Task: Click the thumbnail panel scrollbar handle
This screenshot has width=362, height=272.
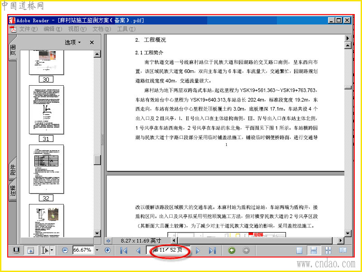Action: pyautogui.click(x=97, y=160)
